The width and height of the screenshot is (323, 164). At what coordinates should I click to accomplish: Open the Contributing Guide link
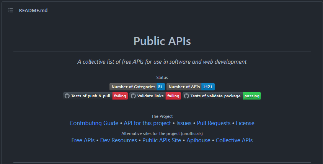(x=94, y=123)
